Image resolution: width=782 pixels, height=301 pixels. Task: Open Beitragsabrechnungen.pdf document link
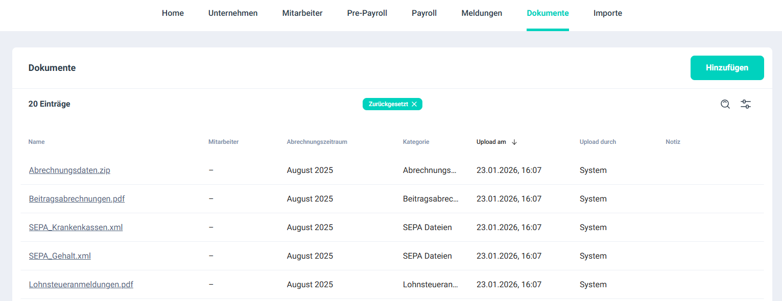(x=77, y=199)
